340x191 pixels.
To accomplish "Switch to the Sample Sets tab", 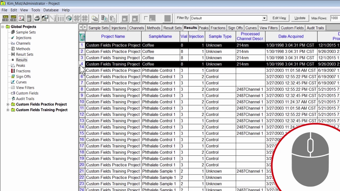I will pyautogui.click(x=99, y=28).
